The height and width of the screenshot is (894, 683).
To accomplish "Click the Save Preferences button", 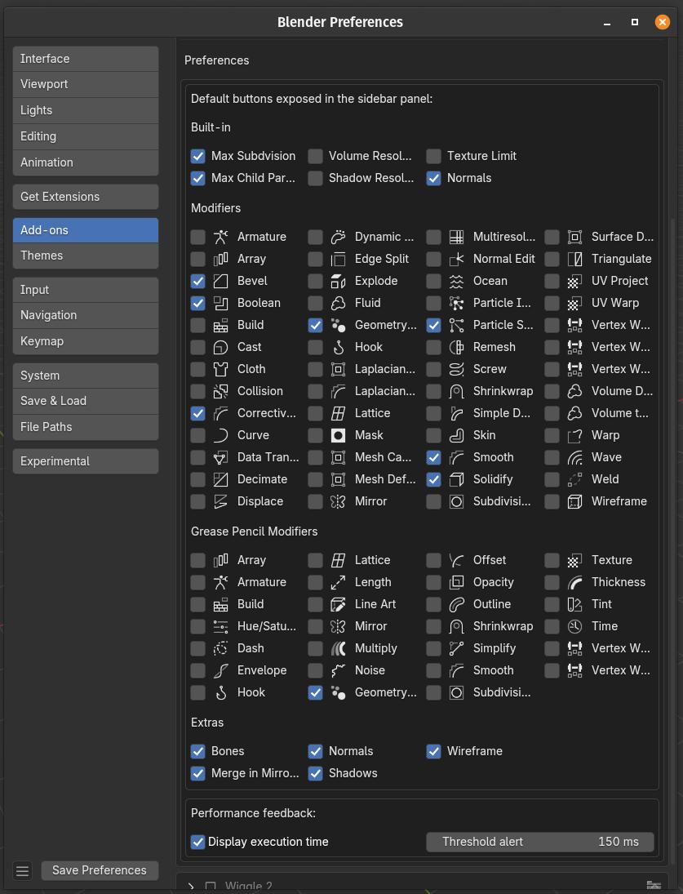I will point(100,870).
